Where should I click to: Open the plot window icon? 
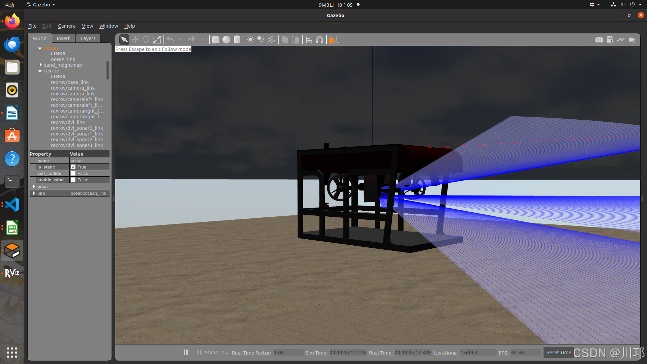click(621, 40)
